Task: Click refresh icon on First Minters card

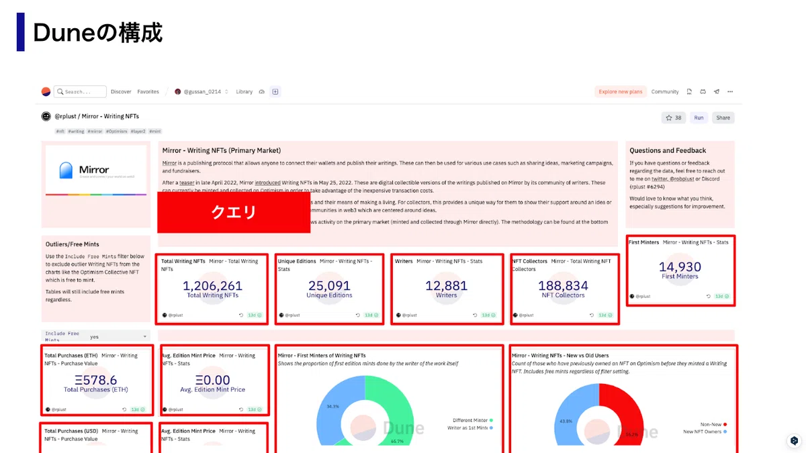Action: tap(709, 296)
